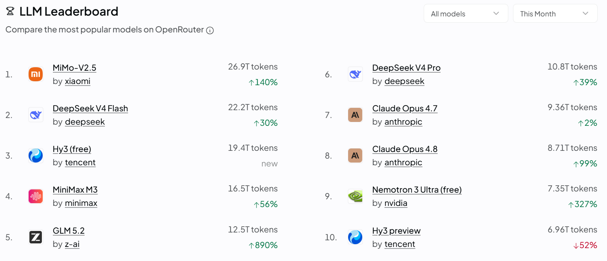Open the This Month time range dropdown
The width and height of the screenshot is (607, 261).
point(555,13)
